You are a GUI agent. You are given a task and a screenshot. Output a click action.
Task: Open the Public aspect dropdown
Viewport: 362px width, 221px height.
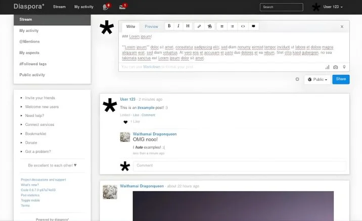coord(318,79)
